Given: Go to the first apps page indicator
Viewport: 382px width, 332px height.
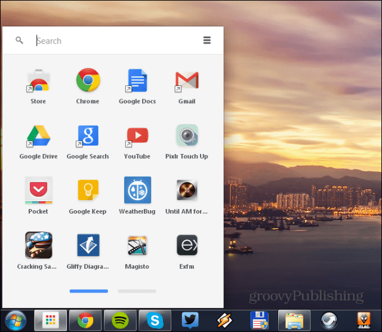Looking at the screenshot, I should point(89,291).
